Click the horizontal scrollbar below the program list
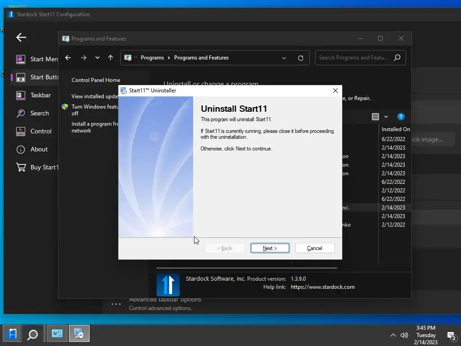This screenshot has width=461, height=346. pos(246,268)
